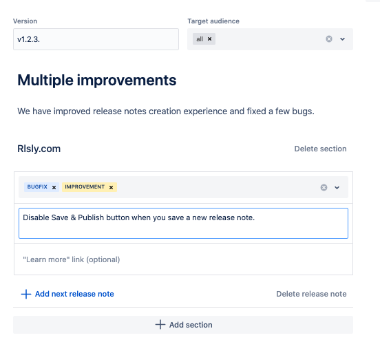Expand the Target audience dropdown
Viewport: 380px width, 353px height.
click(x=342, y=39)
